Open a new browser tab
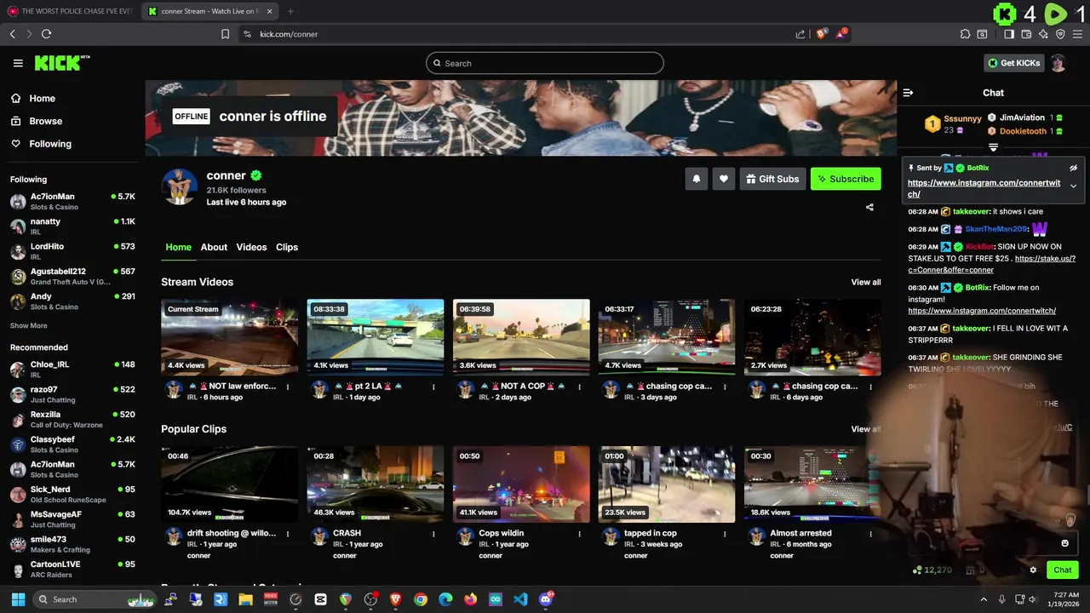 pyautogui.click(x=290, y=11)
